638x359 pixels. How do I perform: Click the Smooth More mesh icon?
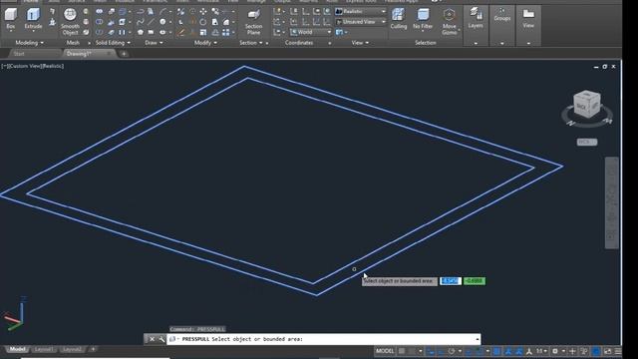(86, 11)
